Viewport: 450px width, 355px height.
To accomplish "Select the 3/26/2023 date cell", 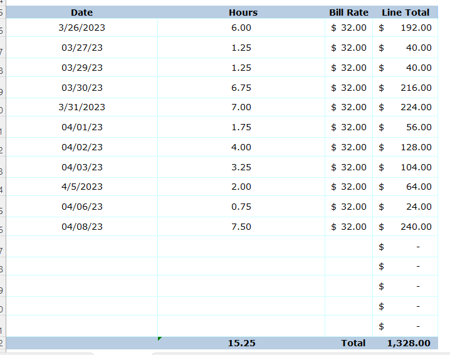I will point(81,28).
